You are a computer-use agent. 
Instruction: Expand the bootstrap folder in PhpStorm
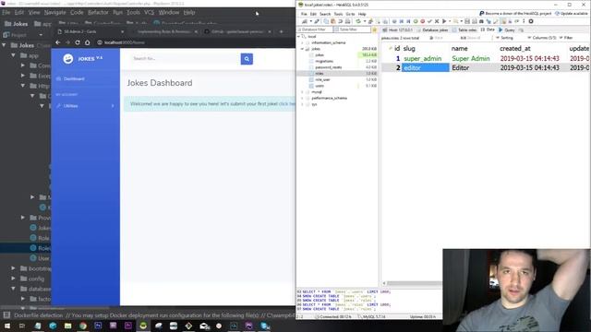point(13,268)
